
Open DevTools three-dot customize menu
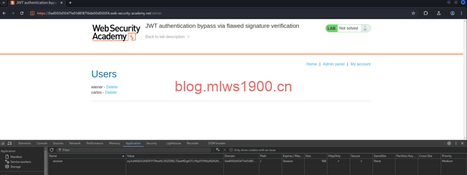pyautogui.click(x=456, y=143)
